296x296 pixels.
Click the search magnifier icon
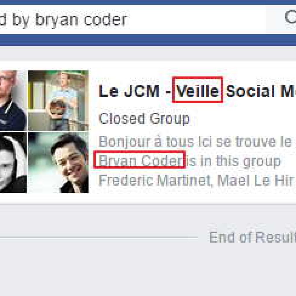click(291, 17)
